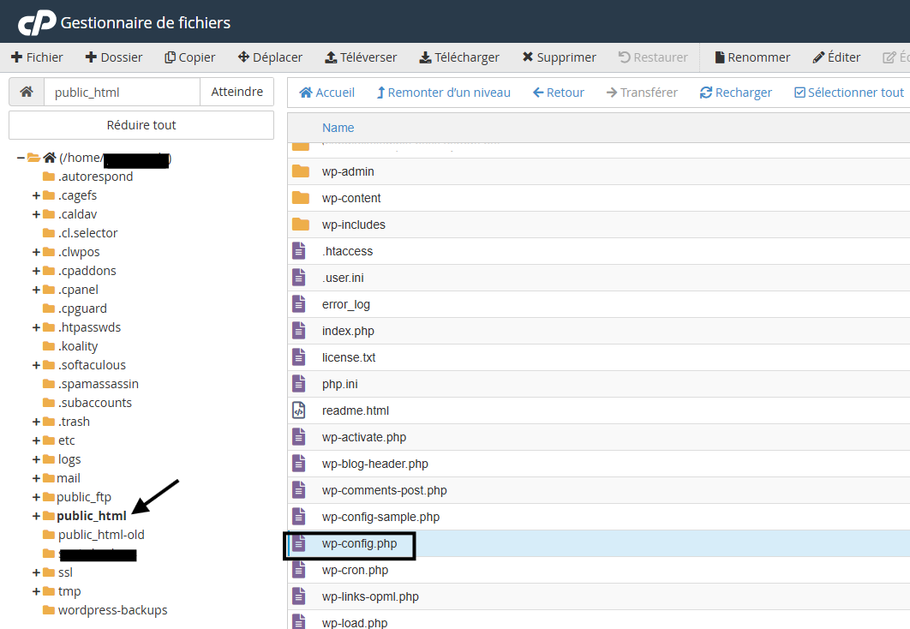910x629 pixels.
Task: Click the wp-comments-post.php file icon
Action: (x=299, y=490)
